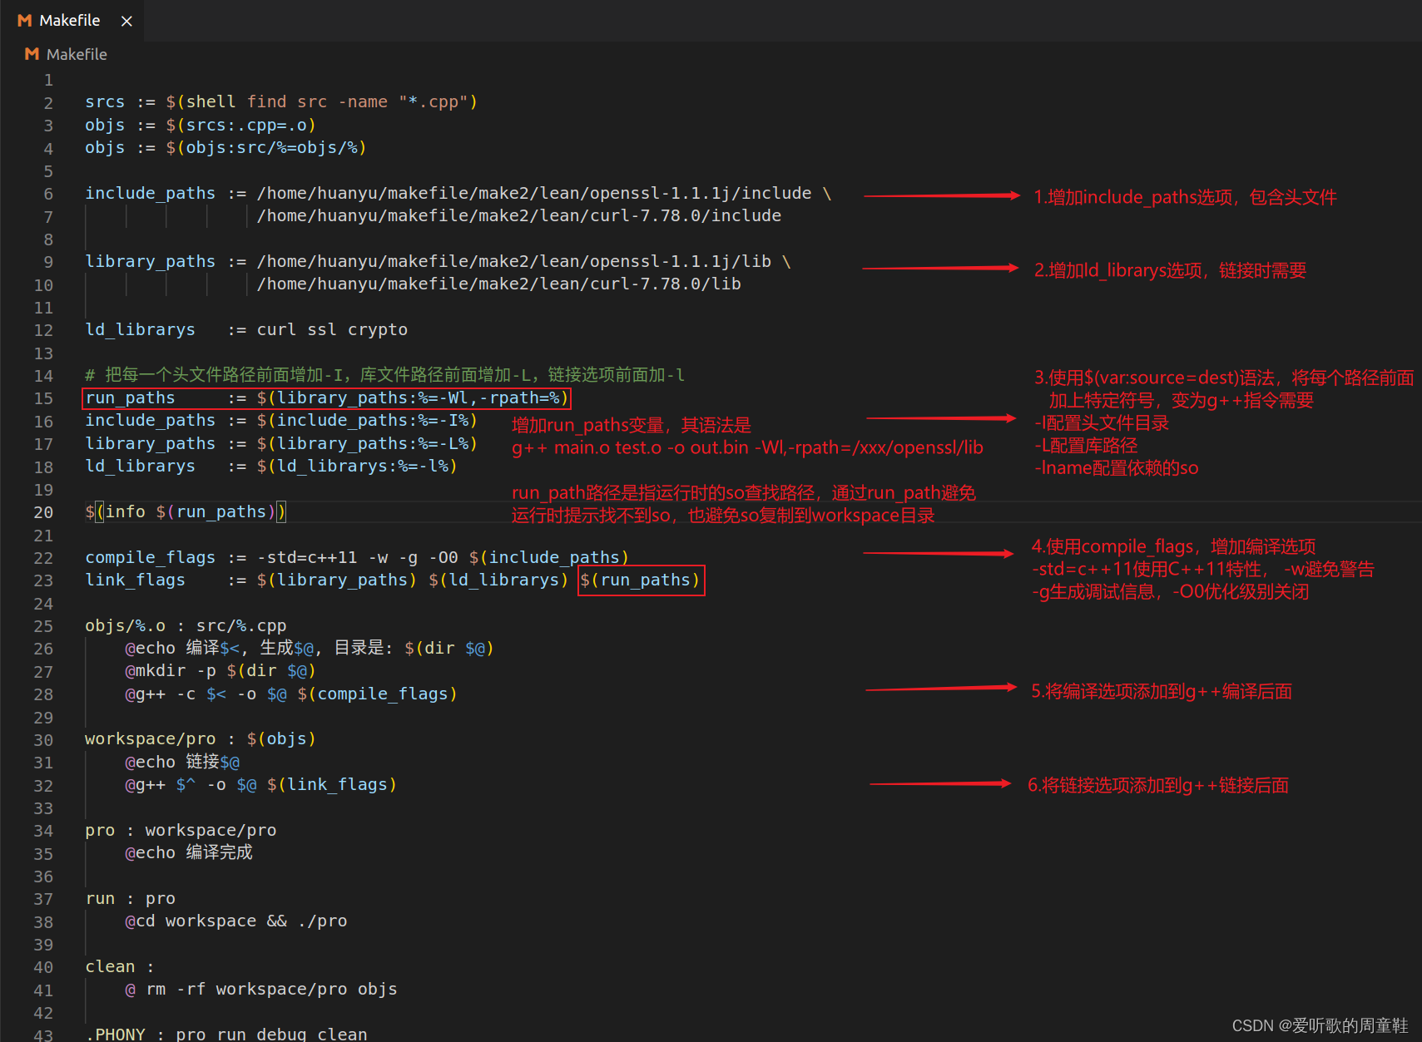The image size is (1422, 1042).
Task: Click 'link_flags' variable on line 23
Action: 135,580
